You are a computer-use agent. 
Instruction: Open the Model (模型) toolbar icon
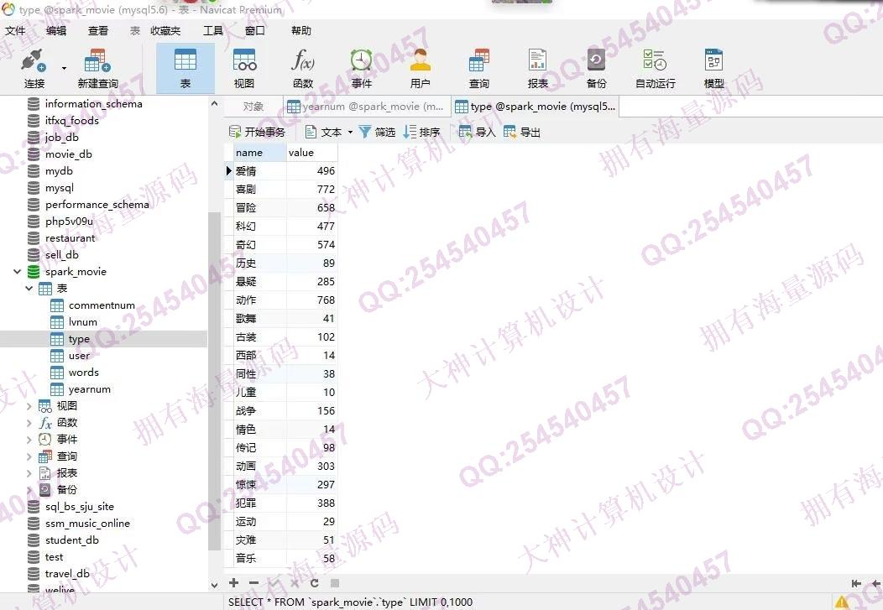(x=713, y=69)
